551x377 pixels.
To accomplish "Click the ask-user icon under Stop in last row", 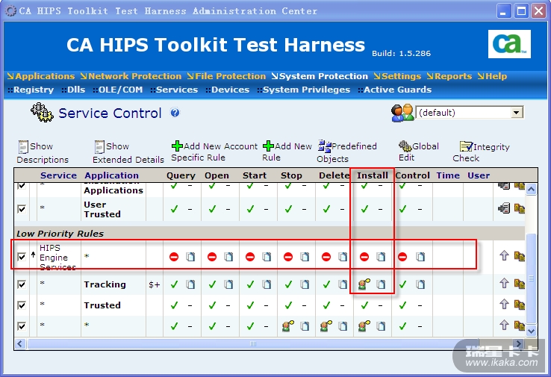I will pyautogui.click(x=287, y=326).
